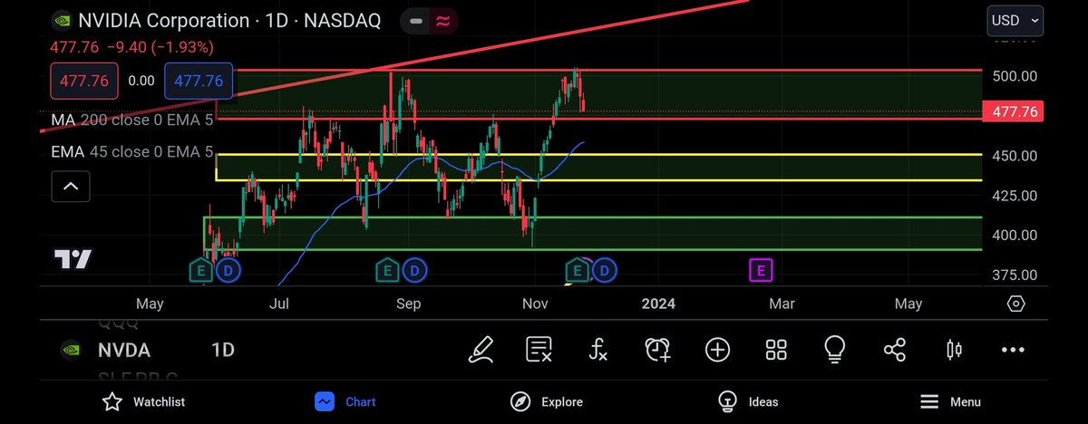Open the drawing tools pencil icon

pos(481,350)
